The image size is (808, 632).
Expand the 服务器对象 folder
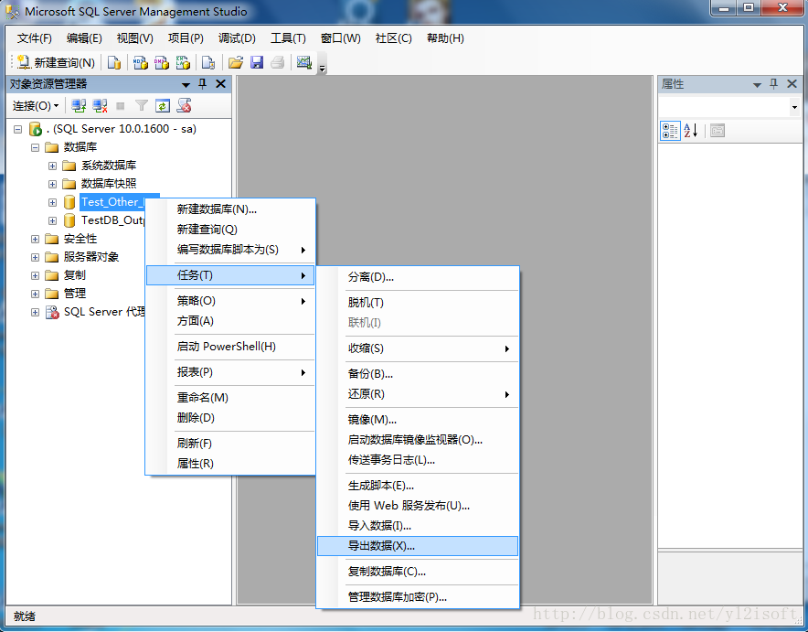tap(35, 257)
